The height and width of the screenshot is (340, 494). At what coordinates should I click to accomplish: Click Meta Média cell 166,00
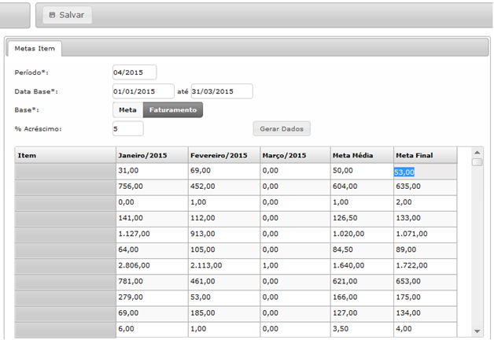point(362,297)
